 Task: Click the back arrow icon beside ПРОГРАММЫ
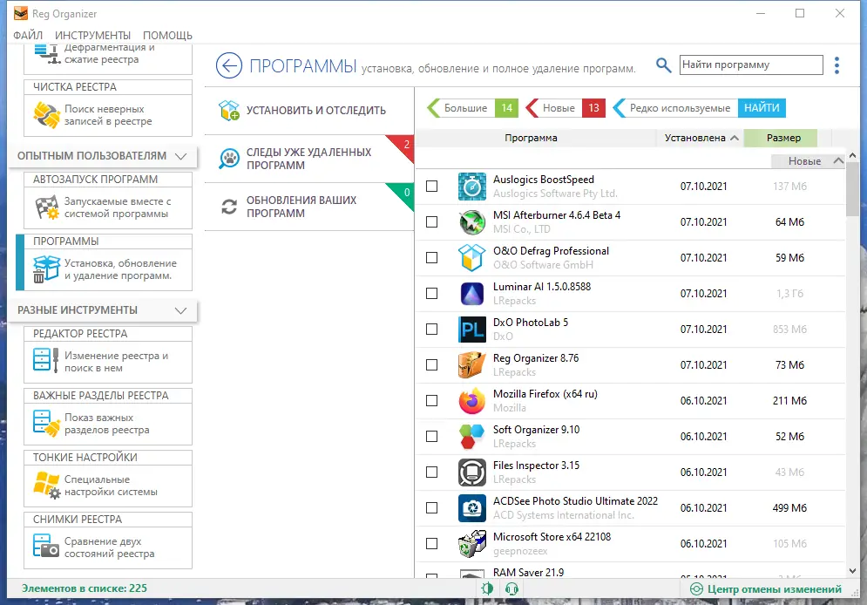[x=229, y=65]
